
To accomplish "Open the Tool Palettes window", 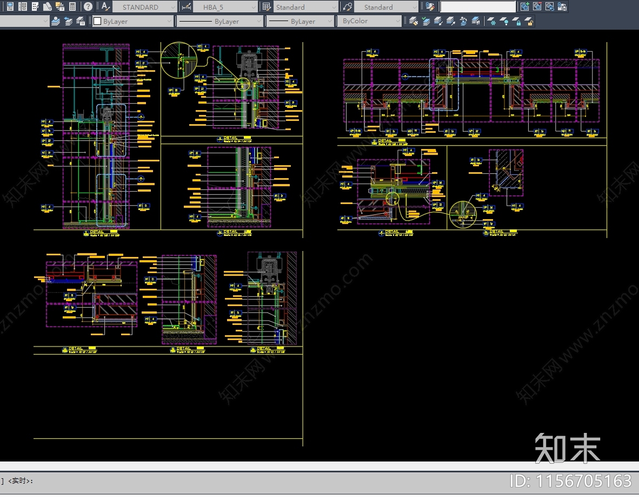I will (x=35, y=7).
